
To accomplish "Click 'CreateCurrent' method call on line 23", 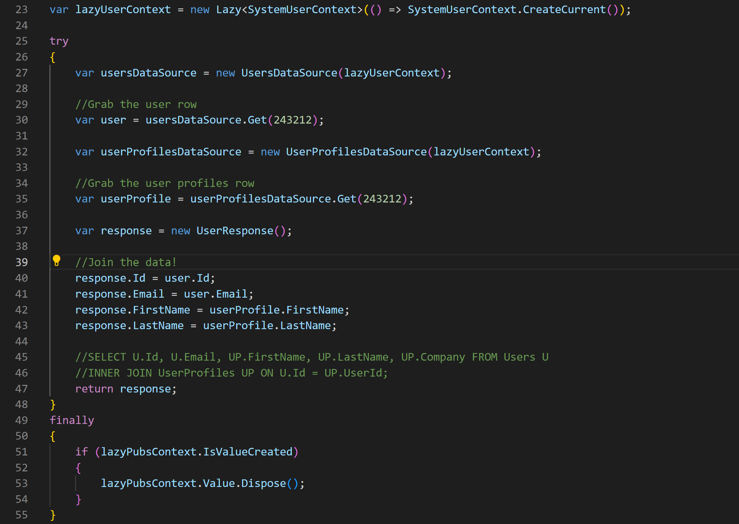I will (x=564, y=10).
